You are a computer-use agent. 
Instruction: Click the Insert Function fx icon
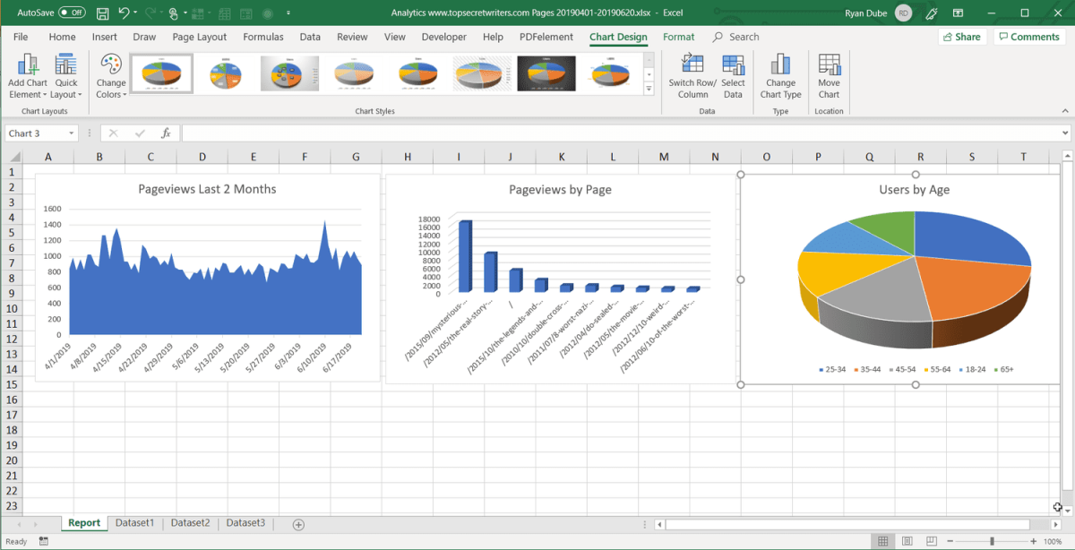pos(166,133)
